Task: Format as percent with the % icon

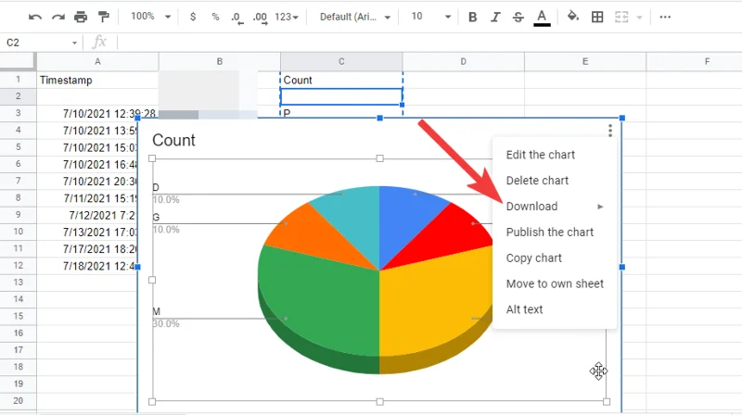Action: pos(215,17)
